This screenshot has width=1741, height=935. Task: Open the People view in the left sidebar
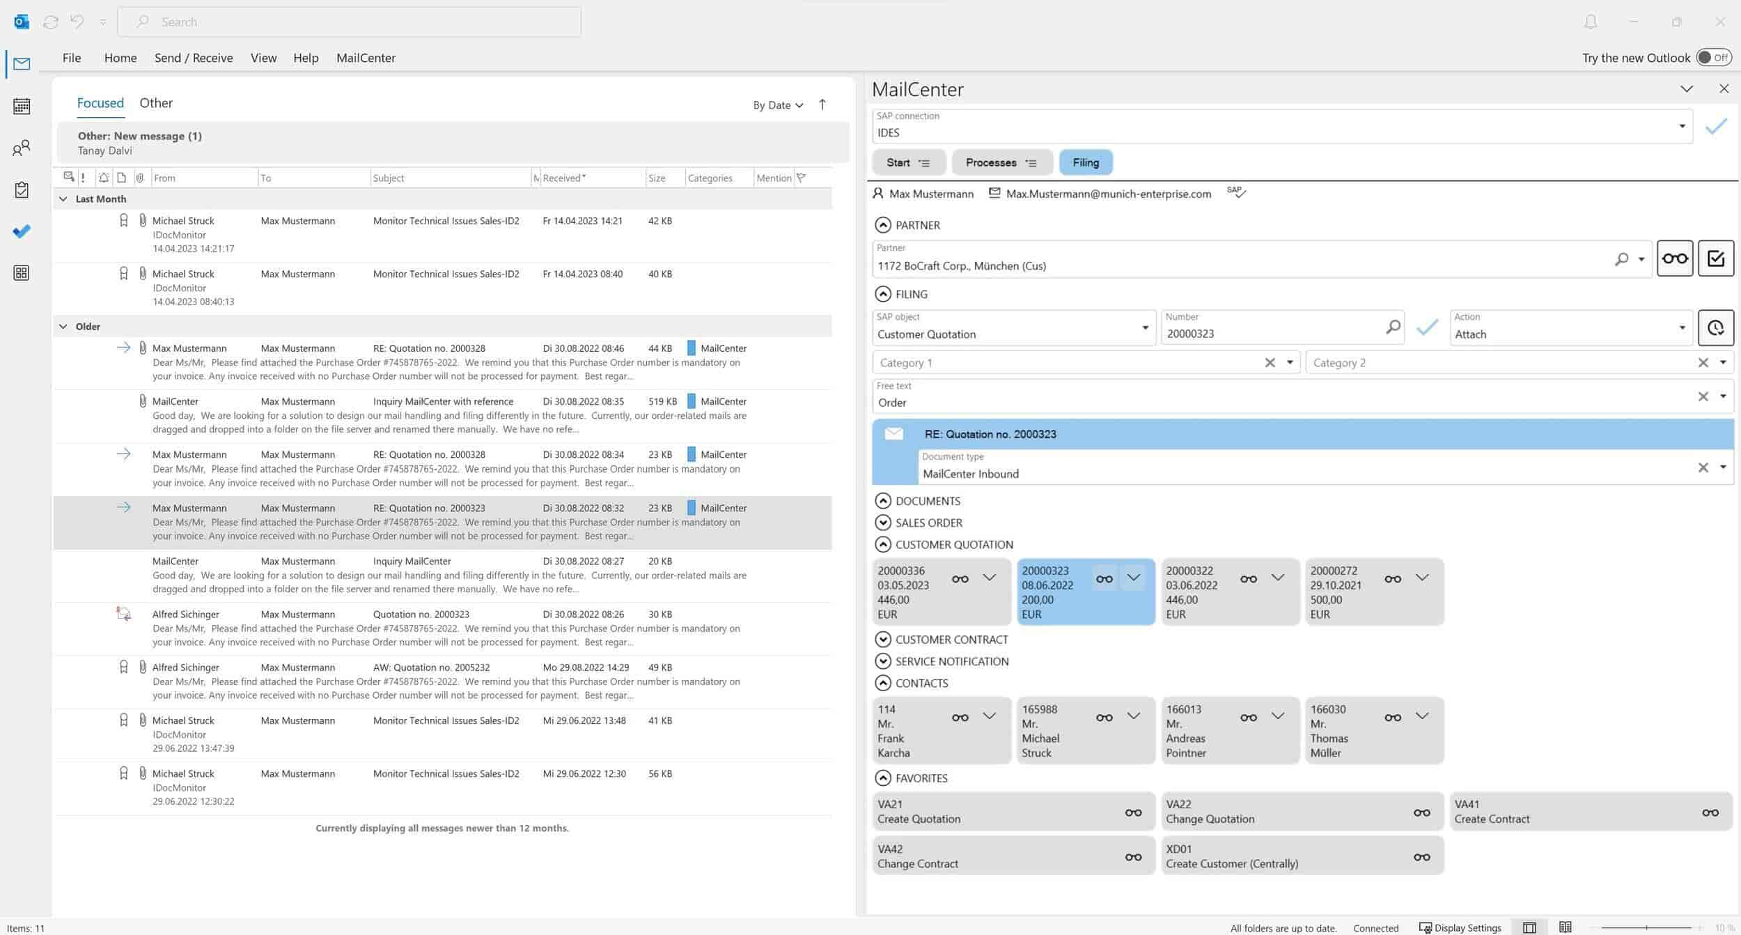(21, 148)
